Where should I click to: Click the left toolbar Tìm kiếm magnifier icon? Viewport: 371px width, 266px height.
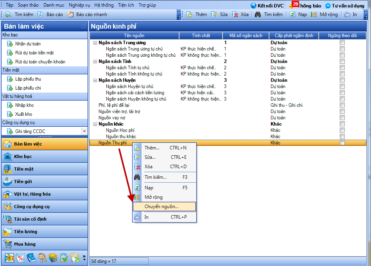pyautogui.click(x=8, y=14)
